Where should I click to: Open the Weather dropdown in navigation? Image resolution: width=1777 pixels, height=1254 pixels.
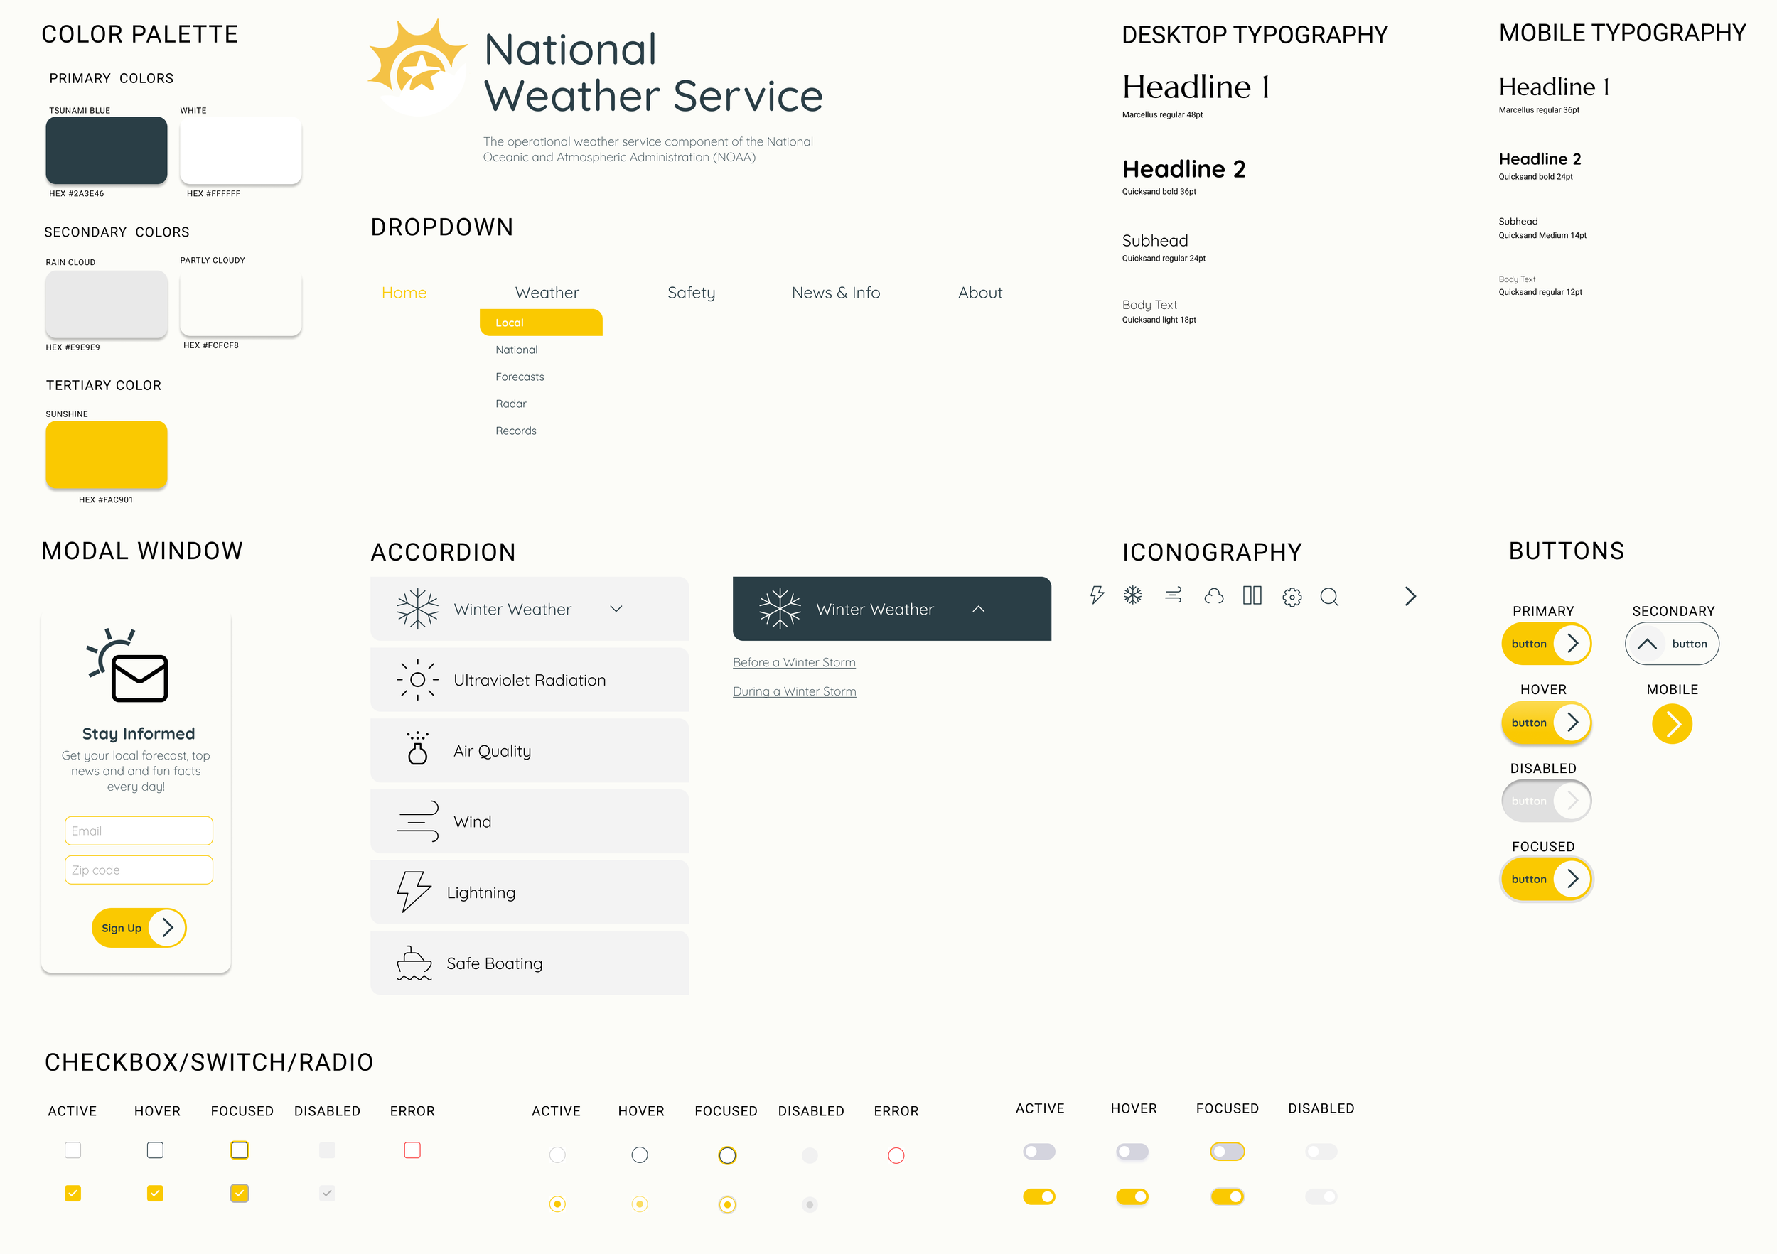click(x=547, y=293)
